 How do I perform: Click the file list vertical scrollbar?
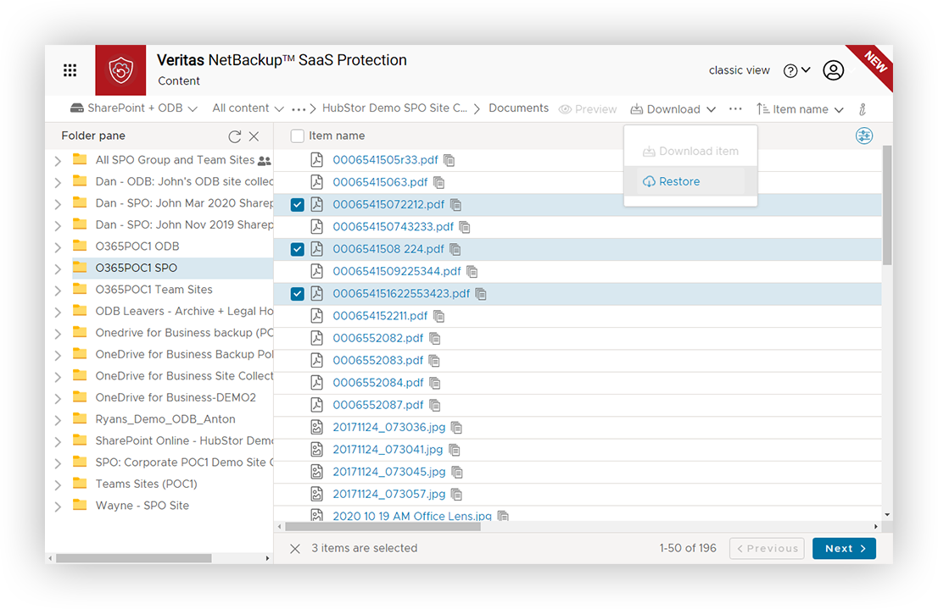887,205
